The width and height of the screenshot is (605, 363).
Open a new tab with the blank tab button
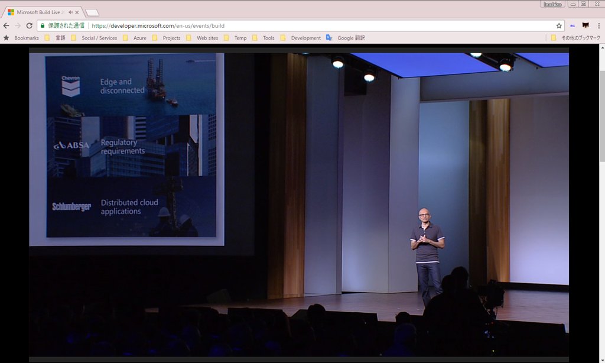tap(92, 12)
